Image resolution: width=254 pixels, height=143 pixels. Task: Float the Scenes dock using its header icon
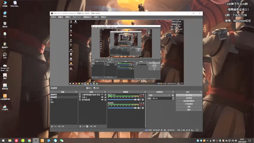(x=76, y=92)
